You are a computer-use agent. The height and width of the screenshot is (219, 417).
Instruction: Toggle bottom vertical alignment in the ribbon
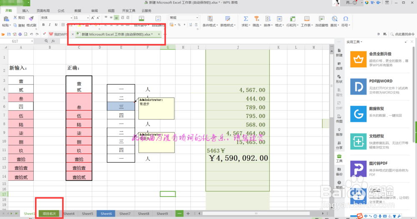(x=116, y=18)
